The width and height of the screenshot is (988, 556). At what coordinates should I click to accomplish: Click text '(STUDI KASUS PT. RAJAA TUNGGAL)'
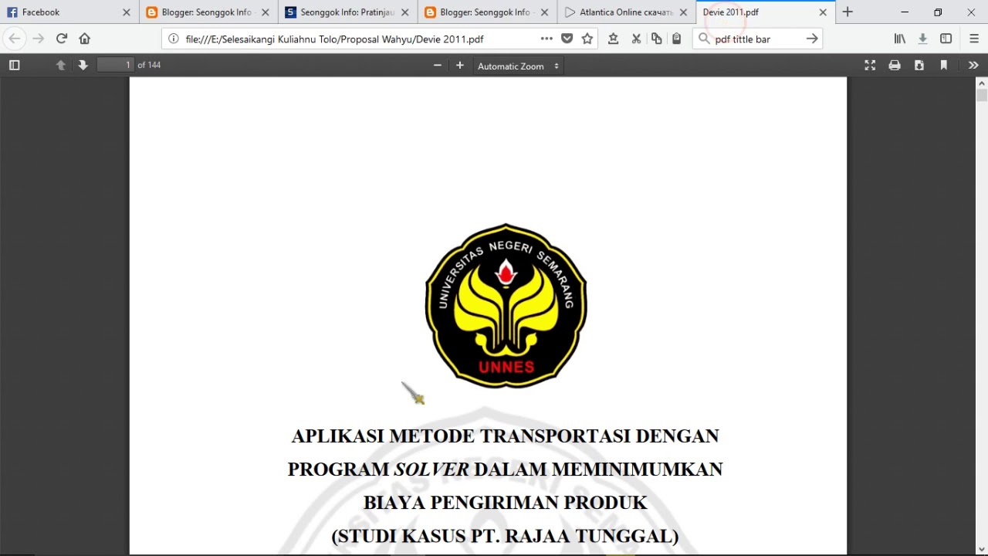[505, 536]
